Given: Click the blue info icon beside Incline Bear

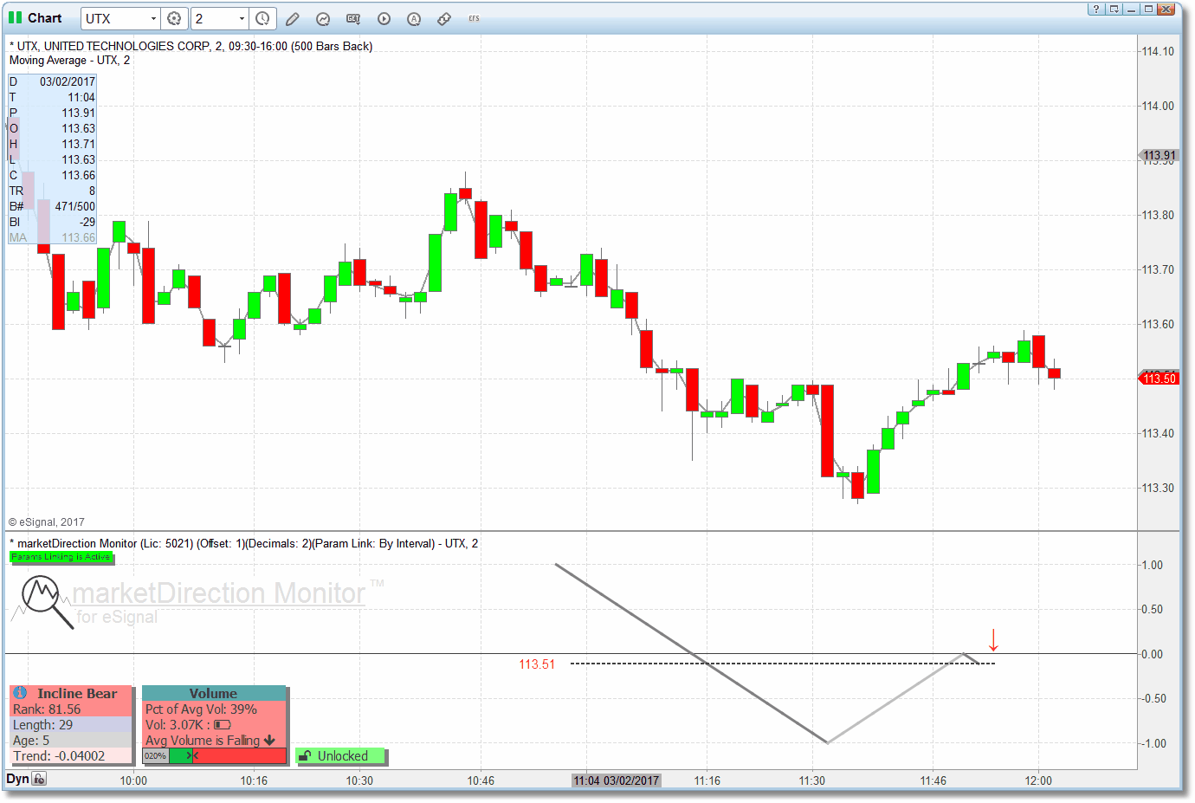Looking at the screenshot, I should point(20,693).
